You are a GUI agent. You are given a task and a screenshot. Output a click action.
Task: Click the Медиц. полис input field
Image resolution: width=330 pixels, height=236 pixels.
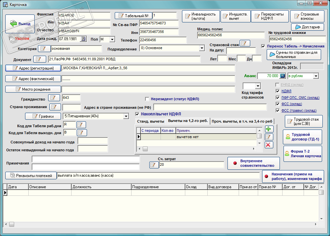231,35
